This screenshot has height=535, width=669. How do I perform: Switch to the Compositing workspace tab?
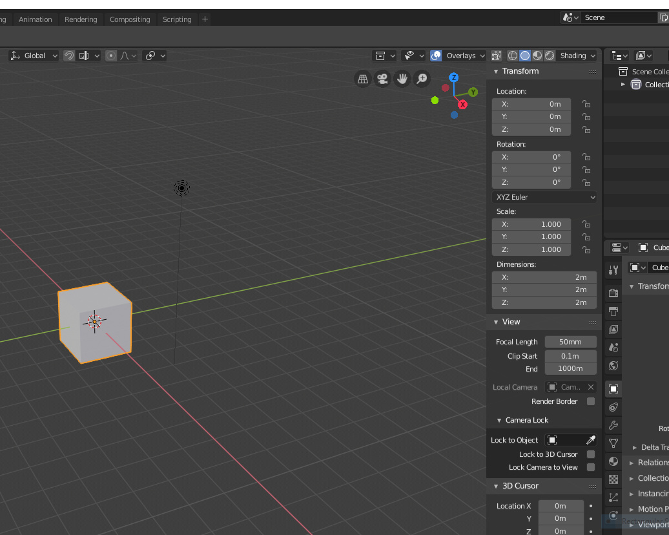pos(130,19)
